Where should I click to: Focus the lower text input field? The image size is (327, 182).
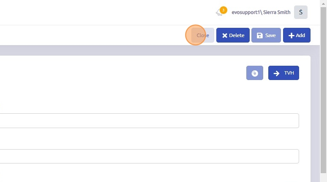[x=148, y=156]
